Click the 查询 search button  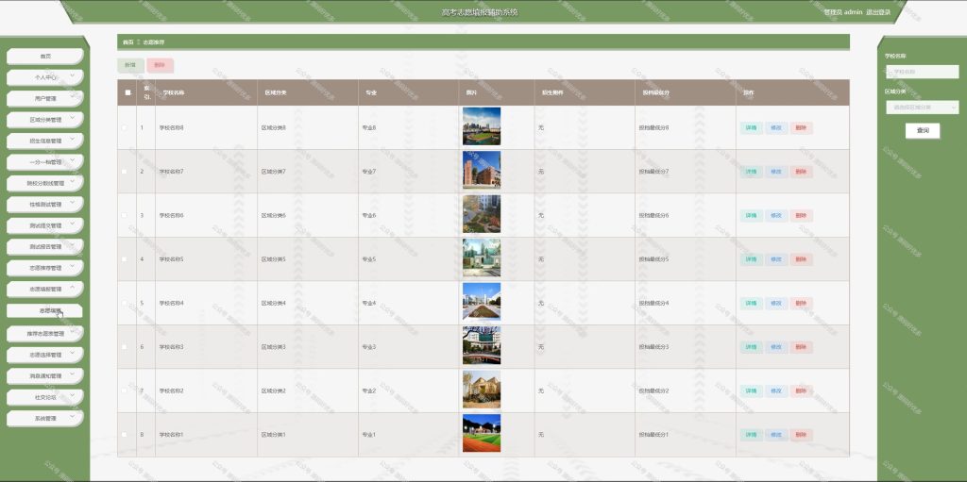[923, 131]
